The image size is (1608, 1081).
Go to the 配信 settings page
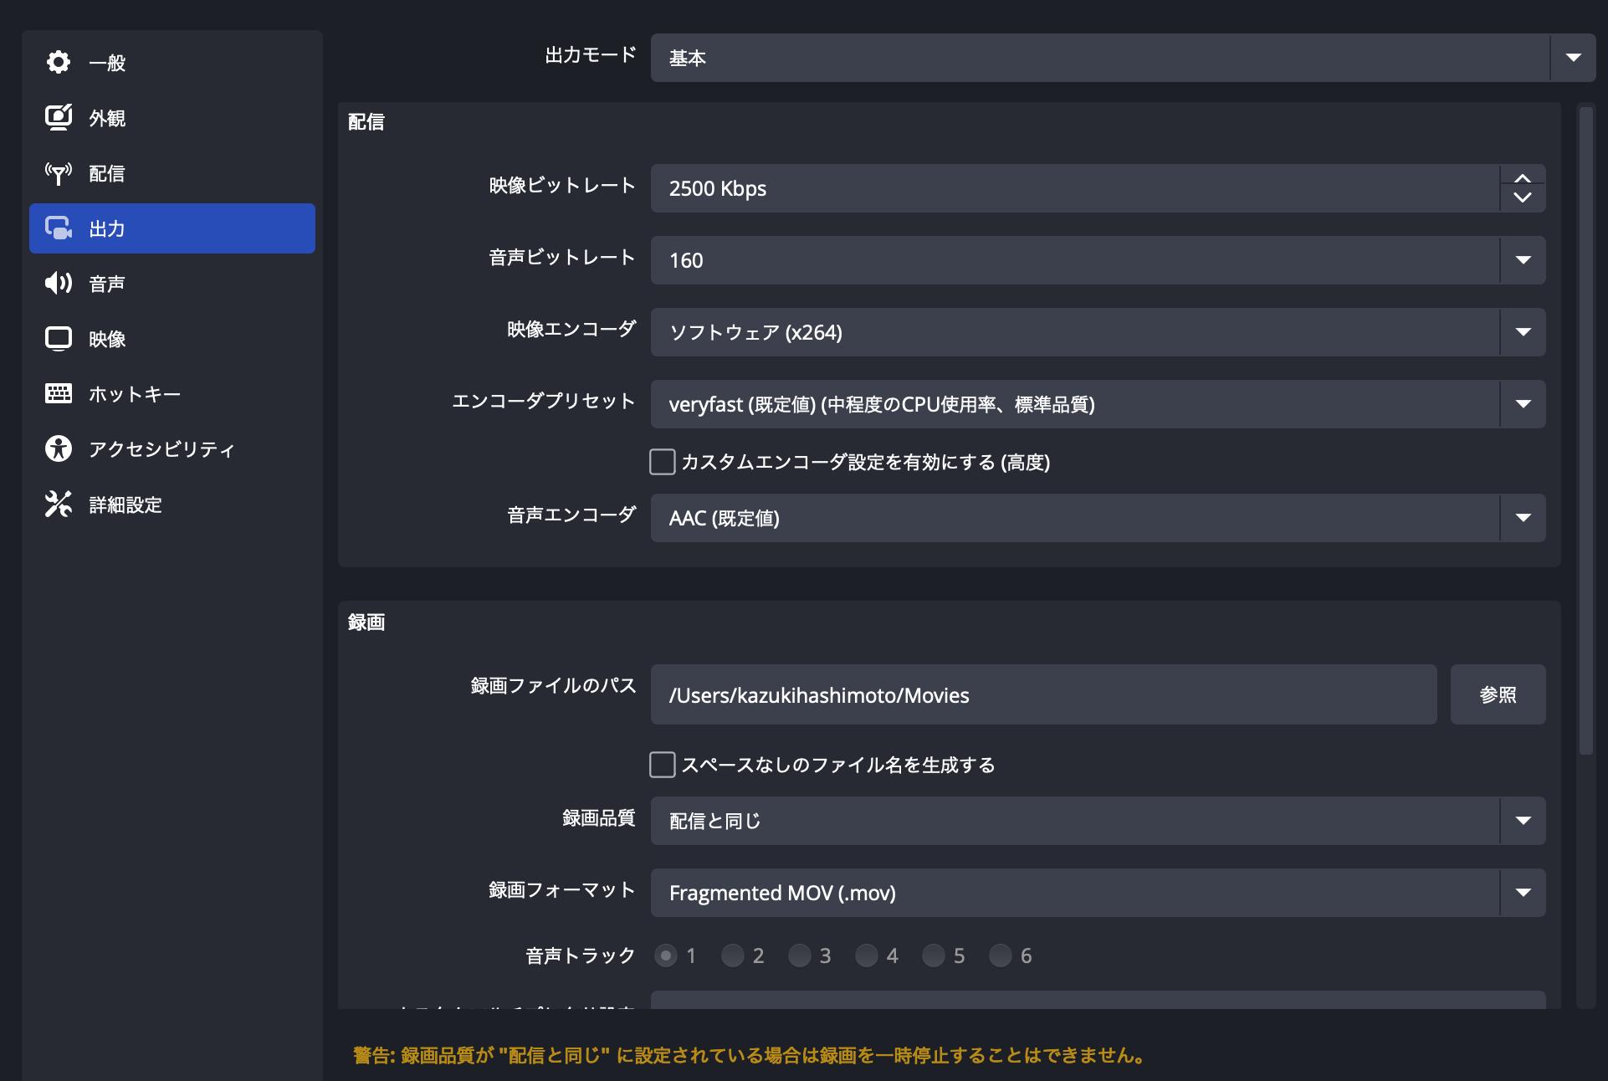coord(172,173)
